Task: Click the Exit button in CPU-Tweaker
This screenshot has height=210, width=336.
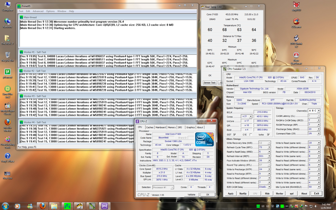Action: tap(317, 194)
